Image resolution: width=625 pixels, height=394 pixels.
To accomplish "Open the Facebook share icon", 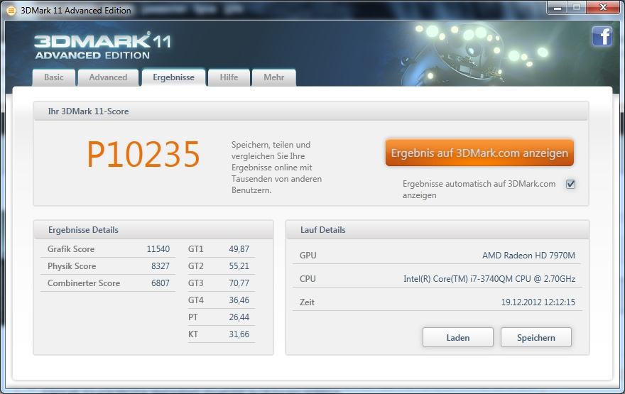I will pos(602,37).
